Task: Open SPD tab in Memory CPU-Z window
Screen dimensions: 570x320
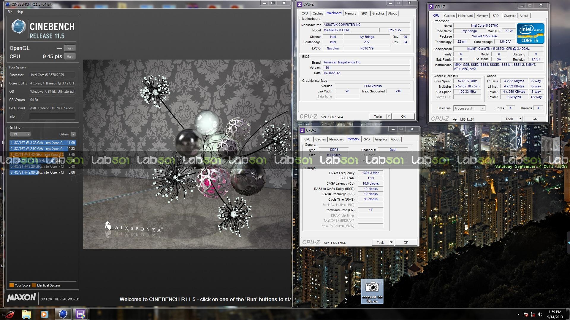Action: (x=367, y=139)
